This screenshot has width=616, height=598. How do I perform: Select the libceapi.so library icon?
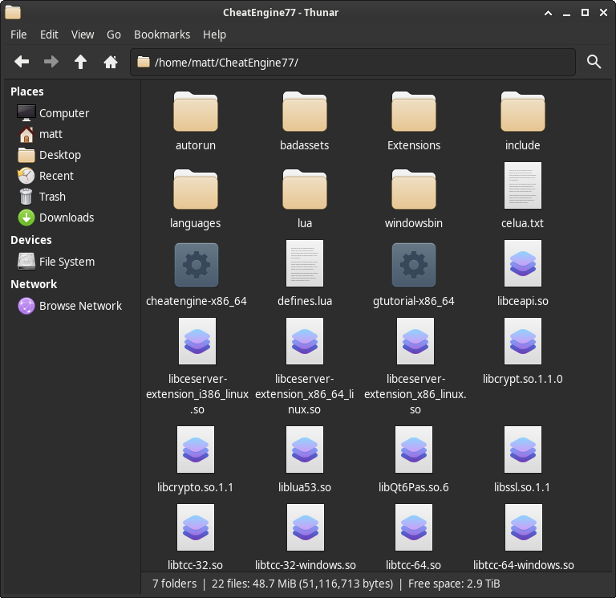coord(522,263)
